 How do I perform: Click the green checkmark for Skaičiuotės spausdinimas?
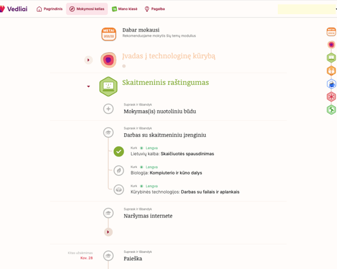[118, 151]
